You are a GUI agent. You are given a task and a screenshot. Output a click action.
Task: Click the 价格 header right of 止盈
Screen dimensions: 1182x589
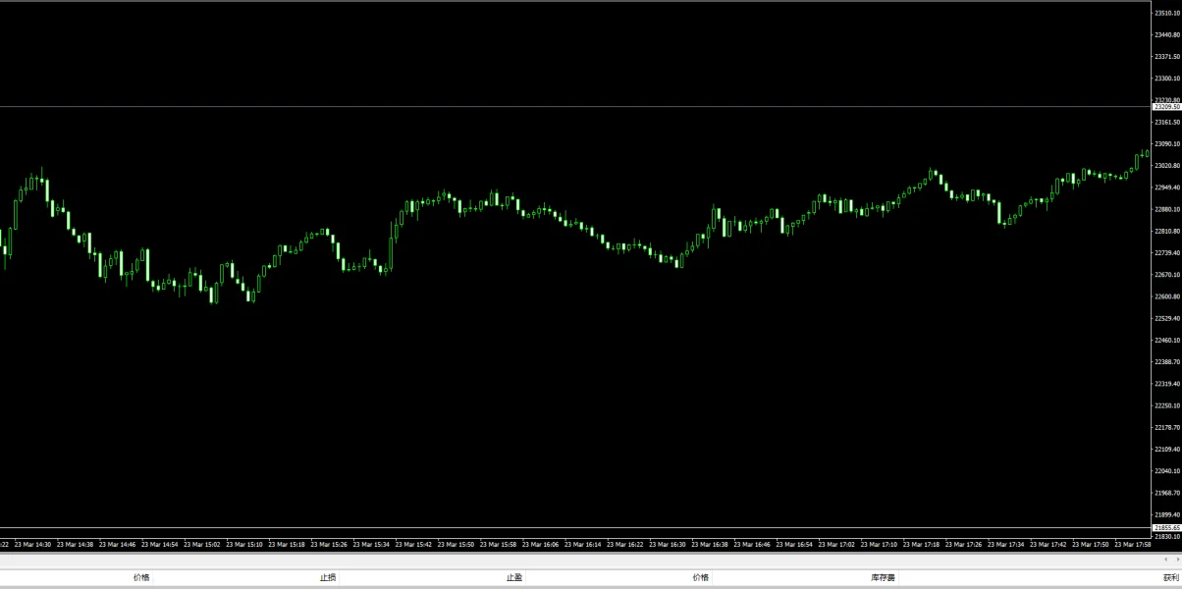click(700, 577)
